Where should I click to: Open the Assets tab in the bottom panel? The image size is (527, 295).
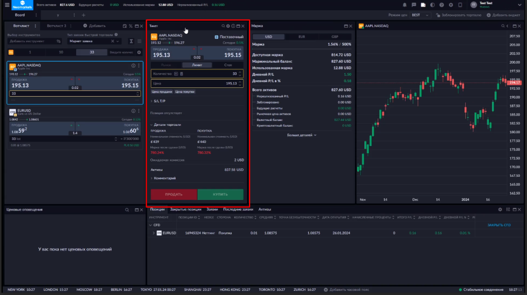click(265, 209)
